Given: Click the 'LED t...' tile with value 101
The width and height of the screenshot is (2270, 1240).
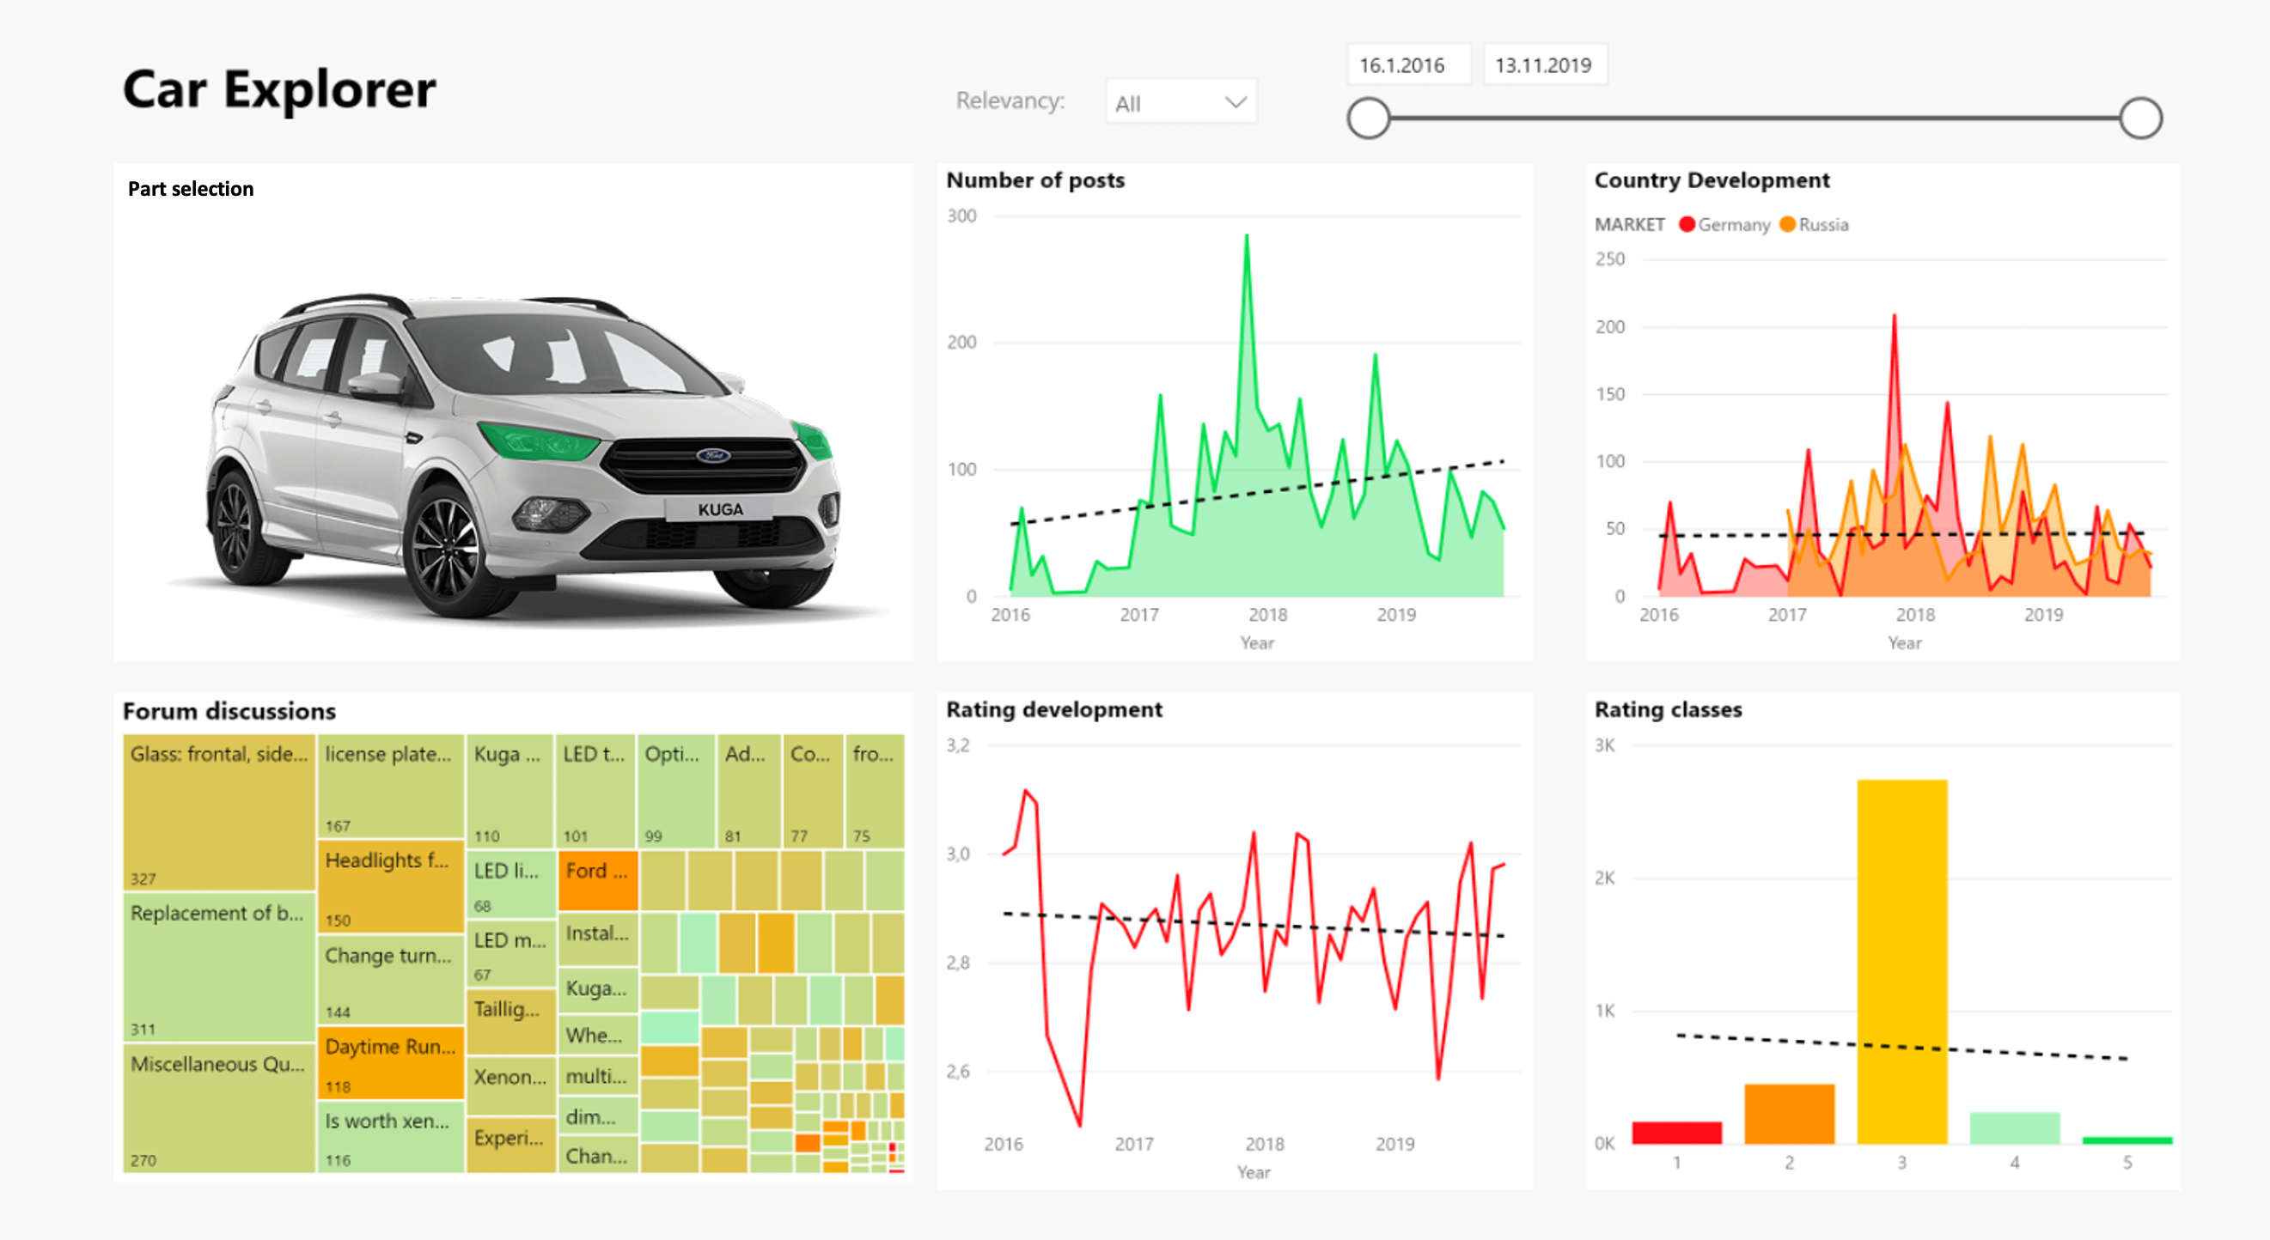Looking at the screenshot, I should (x=595, y=791).
